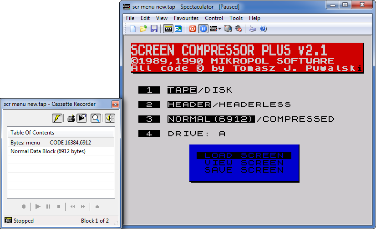Close the Cassette Recorder window
Image resolution: width=376 pixels, height=229 pixels.
[115, 105]
